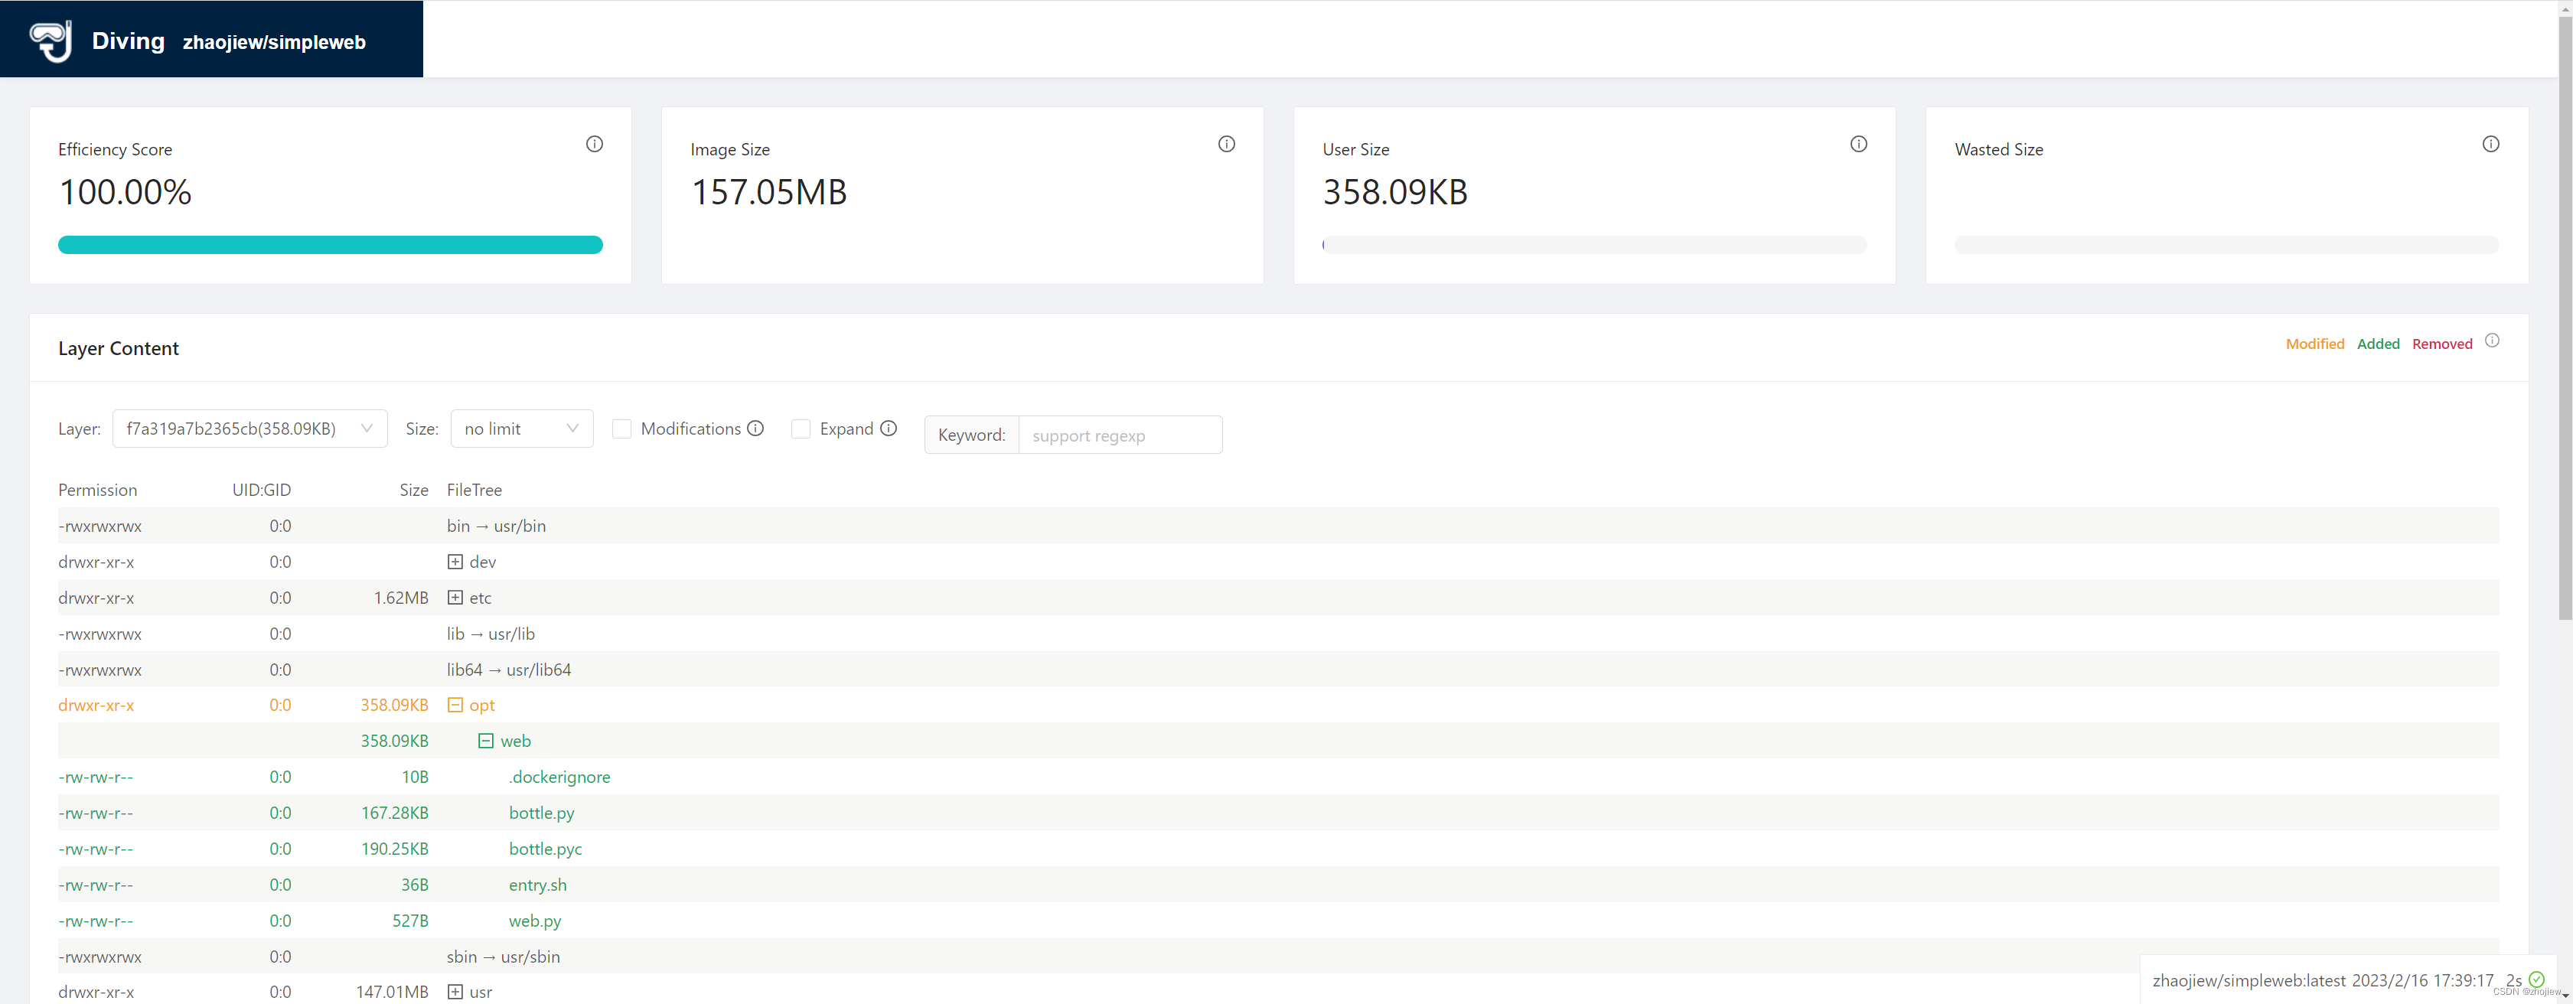Toggle the Expand checkbox
Image resolution: width=2573 pixels, height=1004 pixels.
coord(801,430)
